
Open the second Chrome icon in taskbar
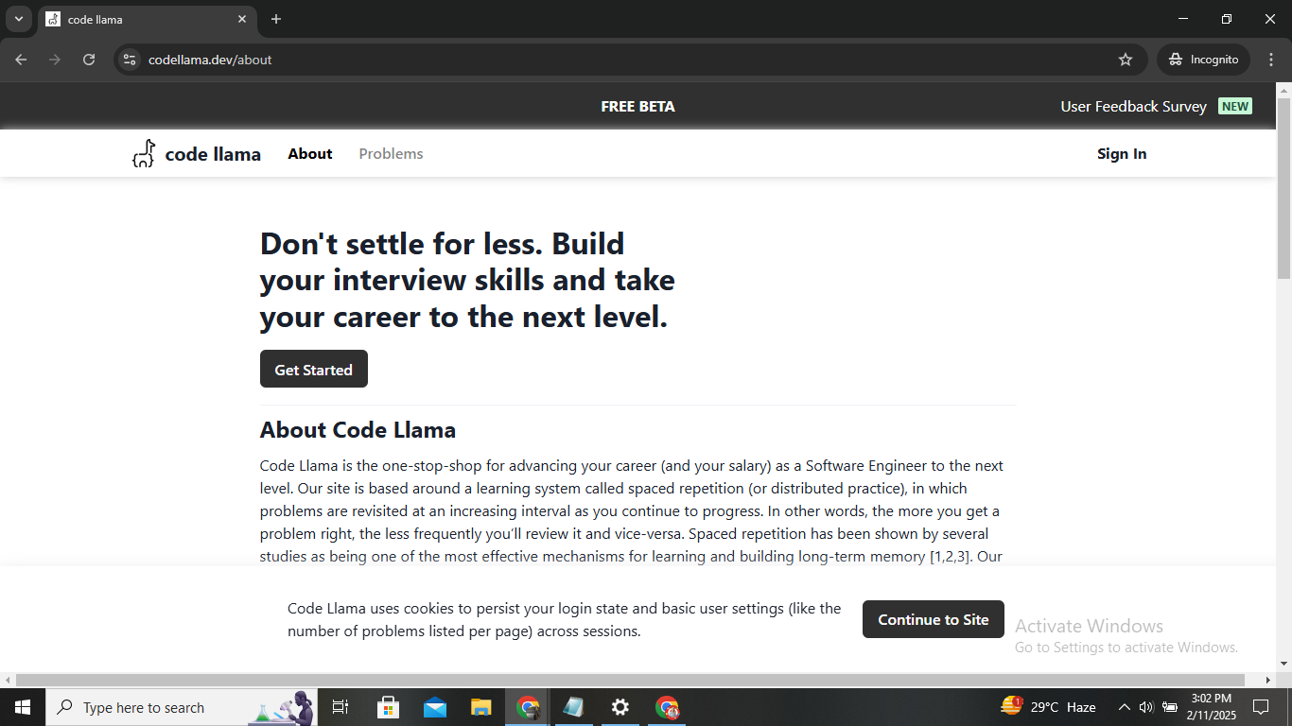[x=667, y=707]
